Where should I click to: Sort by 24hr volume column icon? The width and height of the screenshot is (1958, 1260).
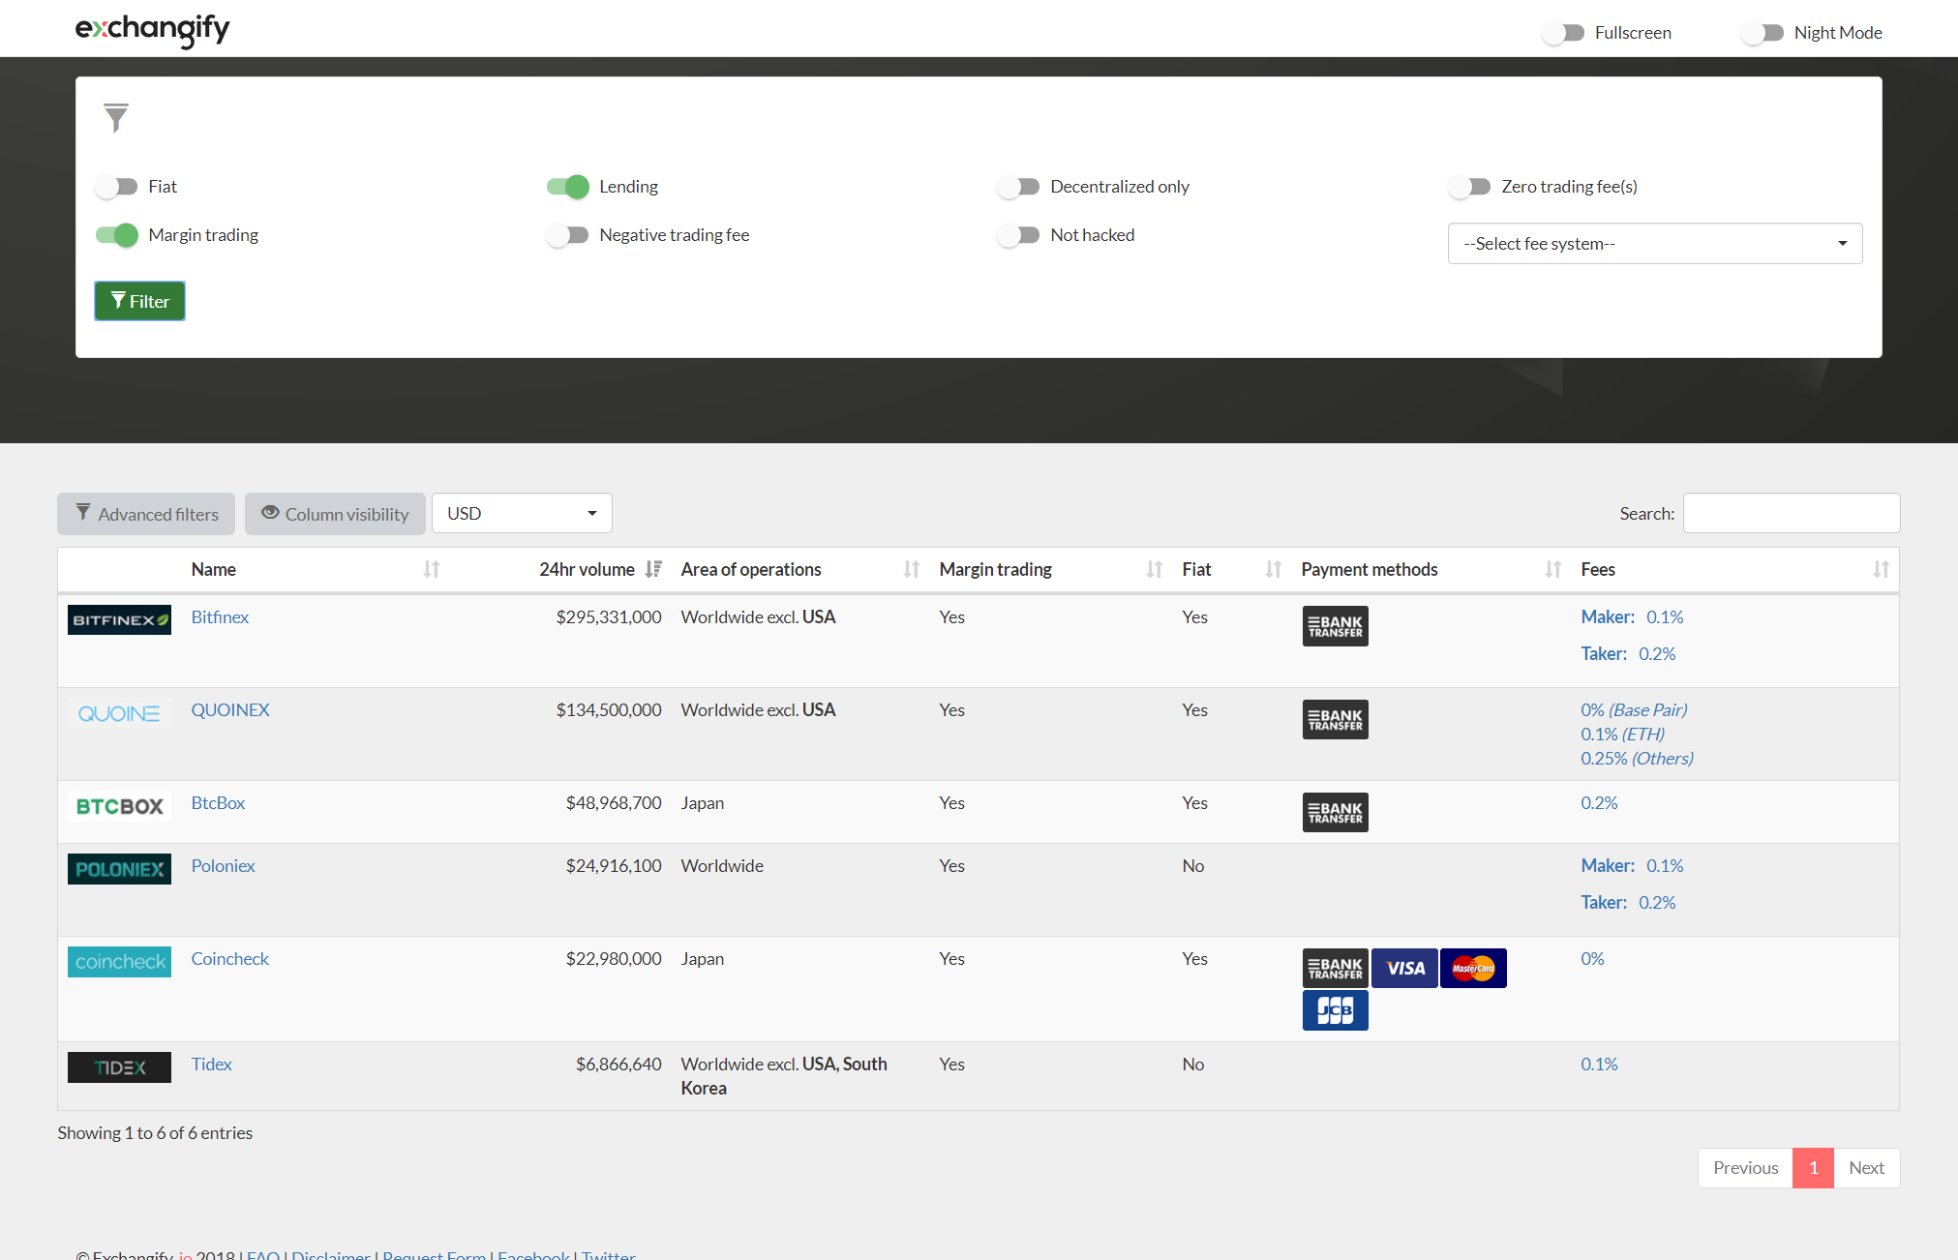(x=653, y=569)
